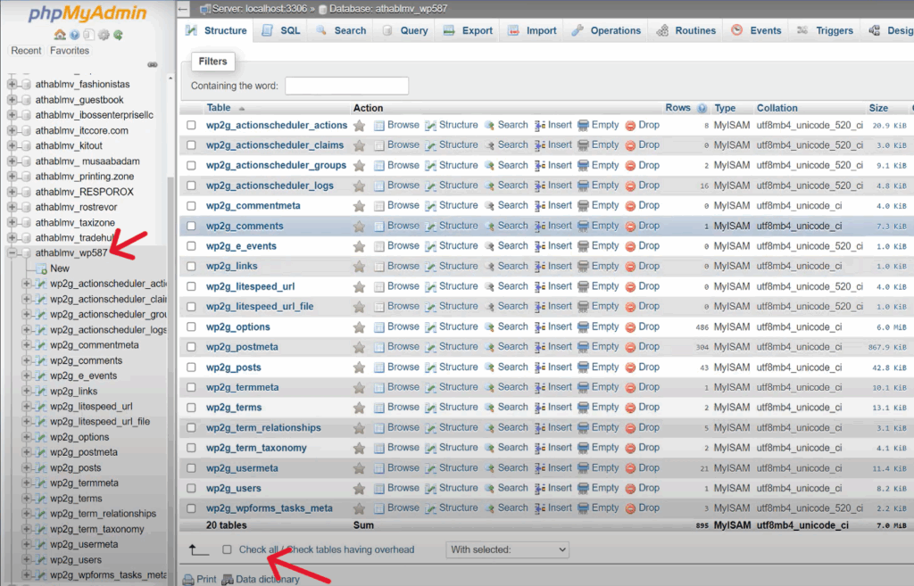Screen dimensions: 914x586
Task: Expand wp2g_users node in sidebar tree
Action: [x=26, y=560]
